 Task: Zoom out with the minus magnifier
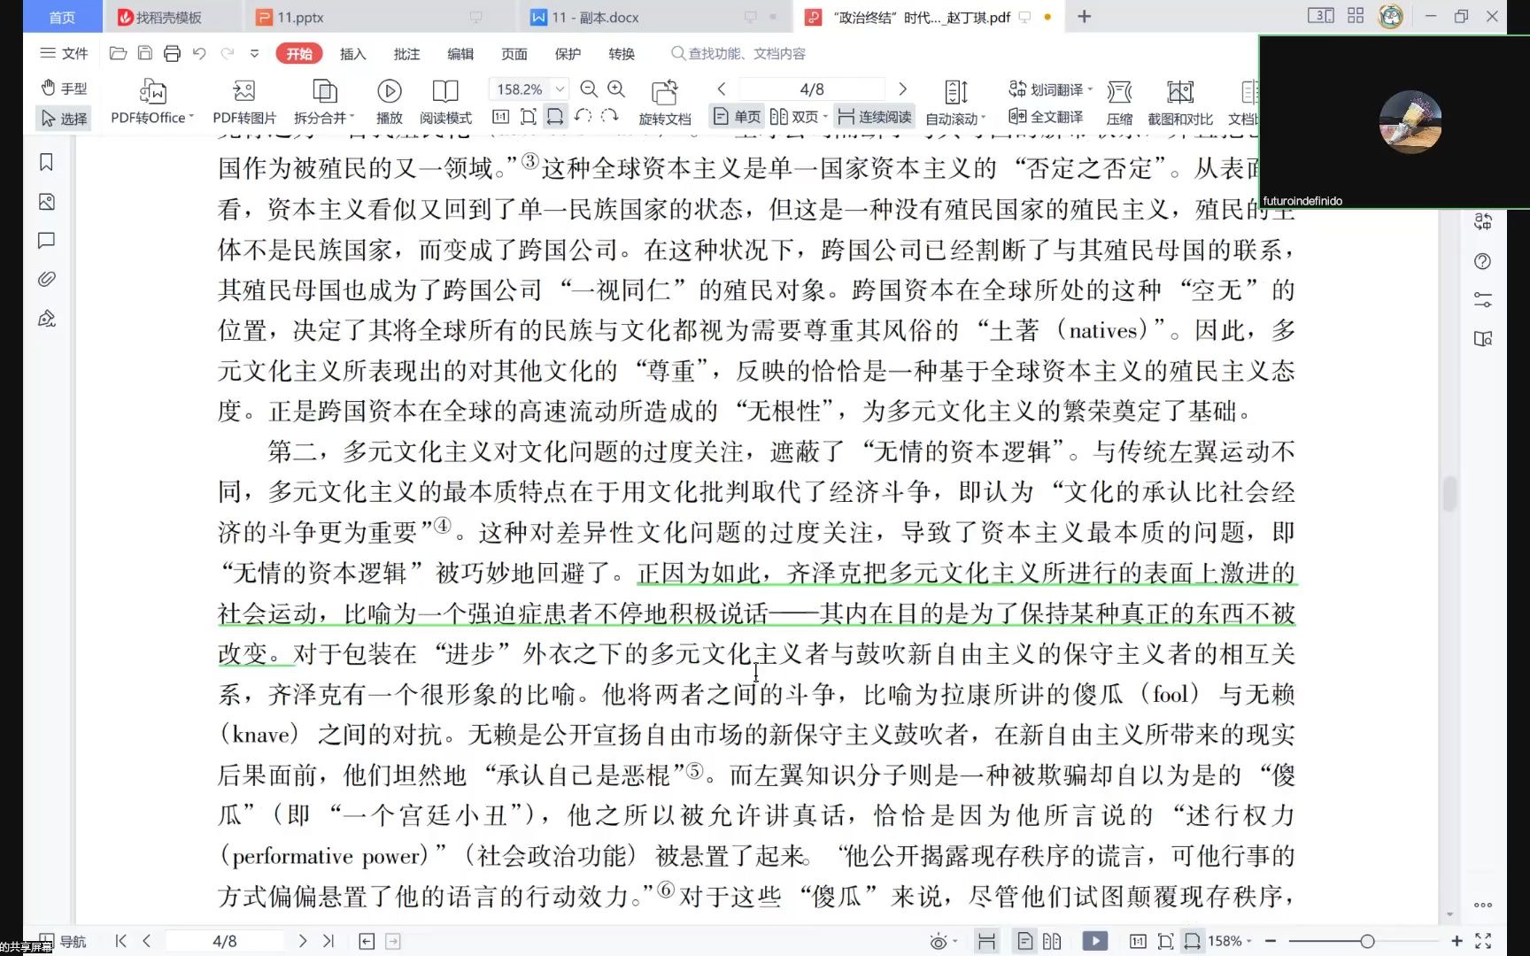(588, 89)
